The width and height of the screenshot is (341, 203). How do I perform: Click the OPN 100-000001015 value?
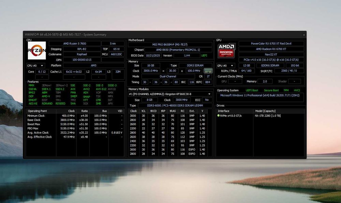tap(82, 60)
